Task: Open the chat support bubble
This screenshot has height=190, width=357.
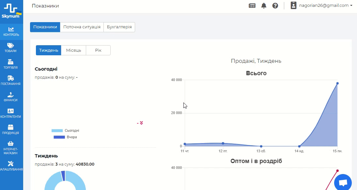Action: 343,182
